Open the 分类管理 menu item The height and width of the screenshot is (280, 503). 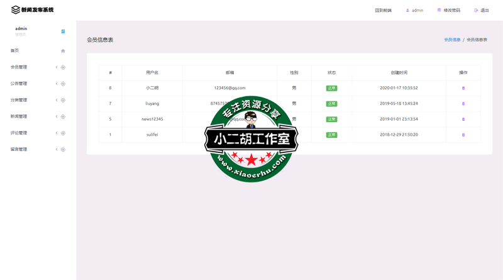[19, 100]
